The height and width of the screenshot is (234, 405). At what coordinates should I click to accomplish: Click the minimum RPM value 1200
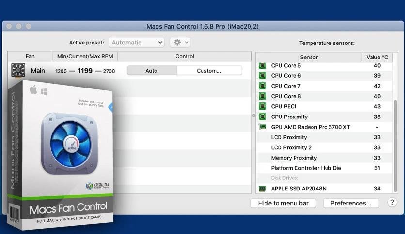(61, 71)
